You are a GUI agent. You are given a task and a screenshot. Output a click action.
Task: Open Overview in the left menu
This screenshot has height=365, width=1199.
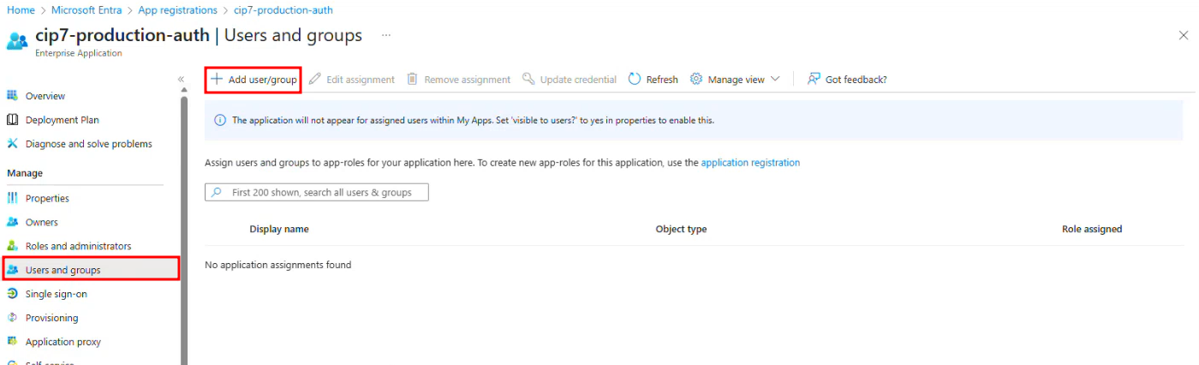pos(45,96)
